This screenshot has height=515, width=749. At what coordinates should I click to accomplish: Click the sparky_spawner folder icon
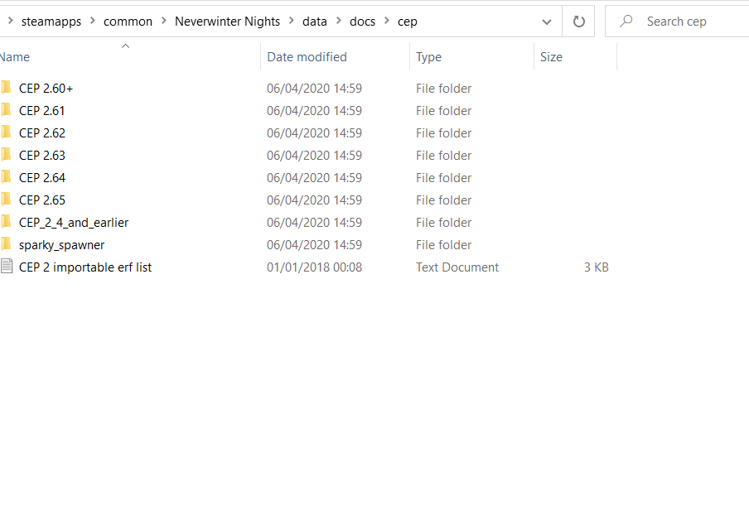pyautogui.click(x=6, y=244)
